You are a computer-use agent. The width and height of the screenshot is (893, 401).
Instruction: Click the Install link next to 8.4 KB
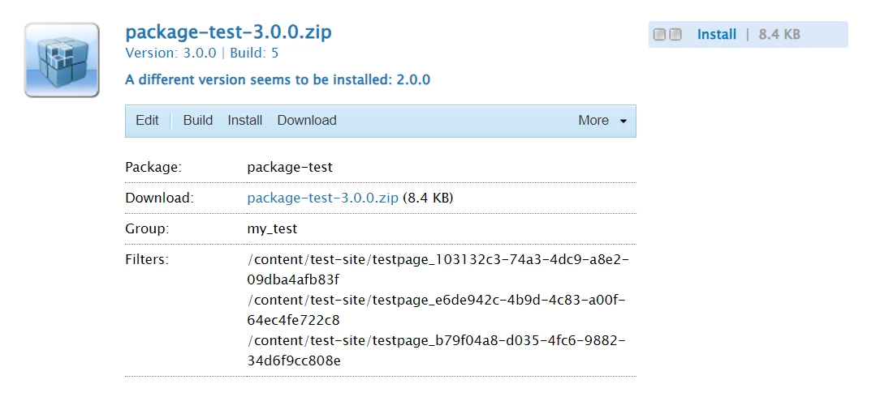717,35
